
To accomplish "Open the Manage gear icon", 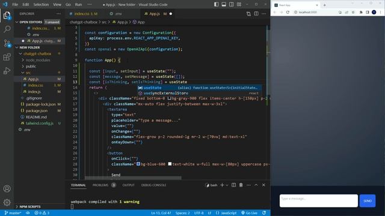I will coord(7,202).
